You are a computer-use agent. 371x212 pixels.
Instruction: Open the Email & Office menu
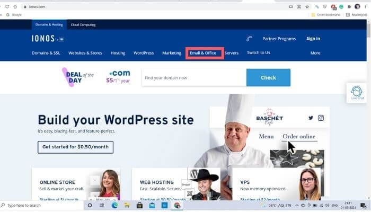pos(203,53)
